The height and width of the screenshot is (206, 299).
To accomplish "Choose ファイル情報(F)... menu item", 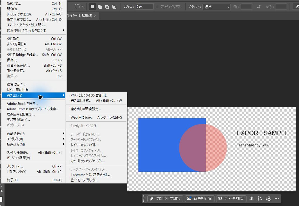I will click(x=34, y=152).
